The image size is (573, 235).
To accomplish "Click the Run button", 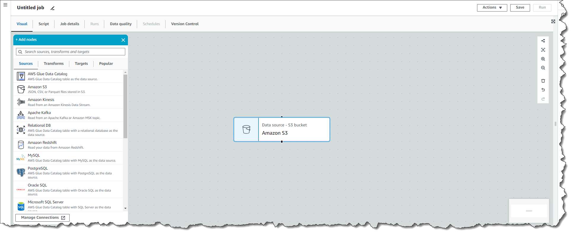I will point(542,8).
